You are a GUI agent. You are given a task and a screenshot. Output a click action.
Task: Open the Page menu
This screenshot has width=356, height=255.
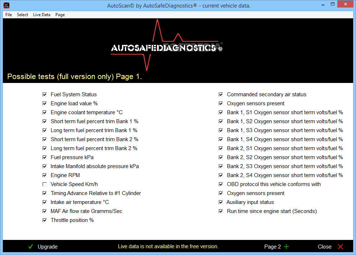[x=60, y=15]
